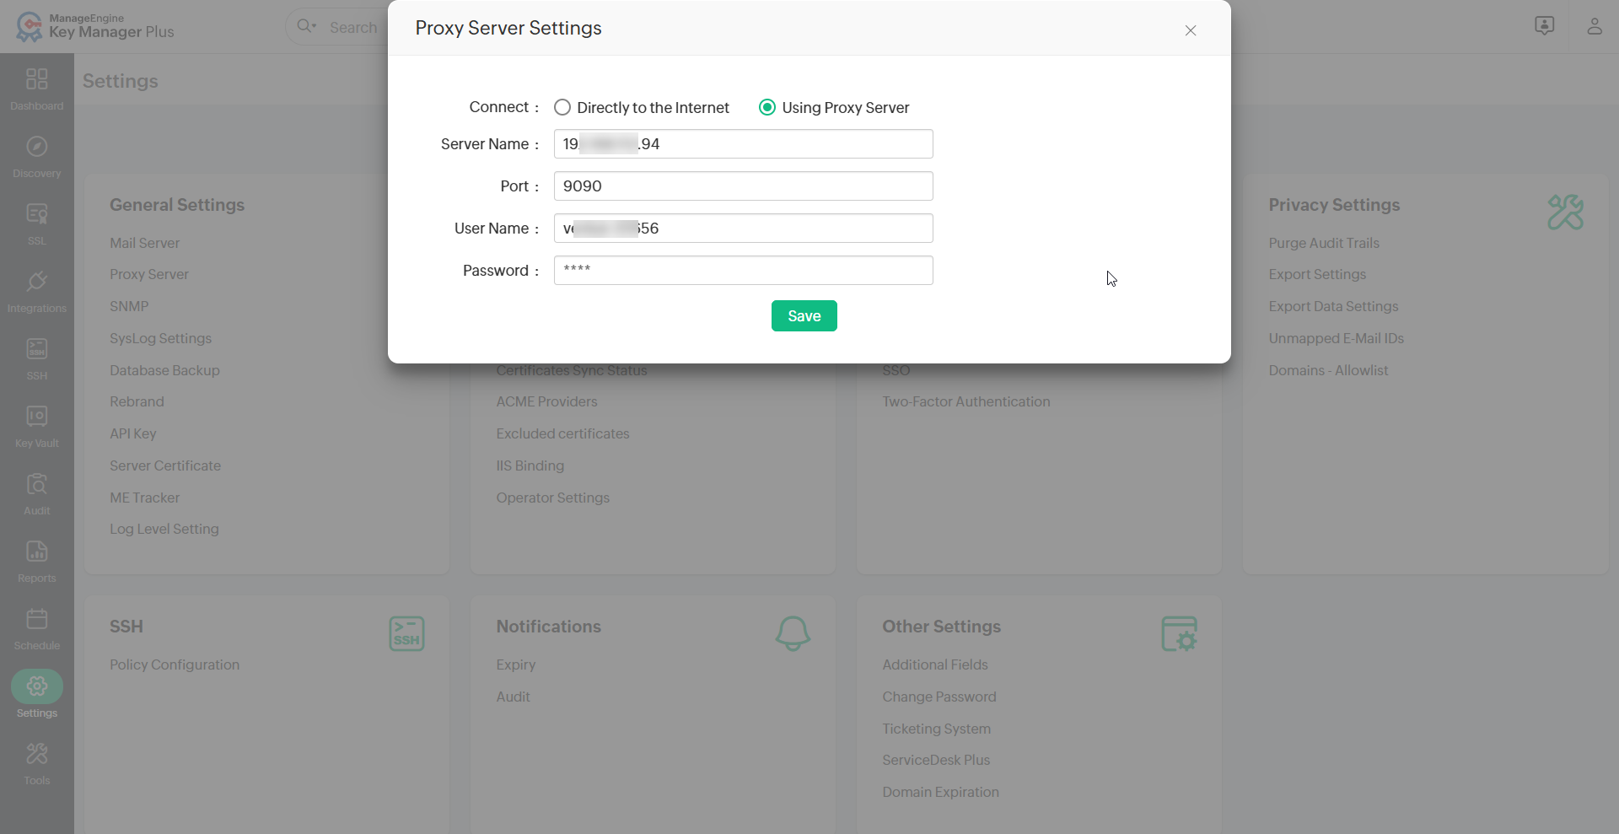Open Key Vault in sidebar
1619x834 pixels.
36,425
